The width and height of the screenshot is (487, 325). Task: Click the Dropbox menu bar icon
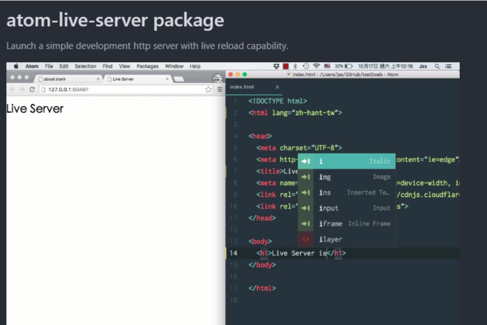pyautogui.click(x=276, y=66)
